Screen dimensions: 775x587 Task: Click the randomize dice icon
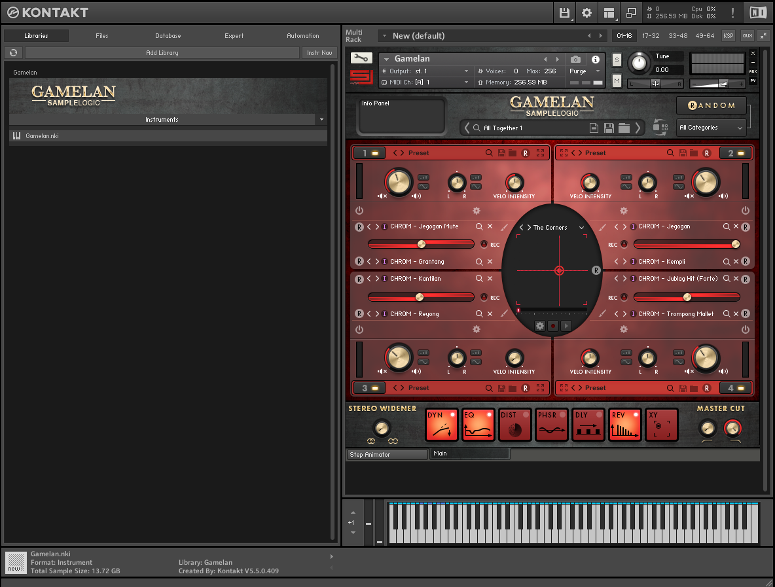pyautogui.click(x=660, y=128)
